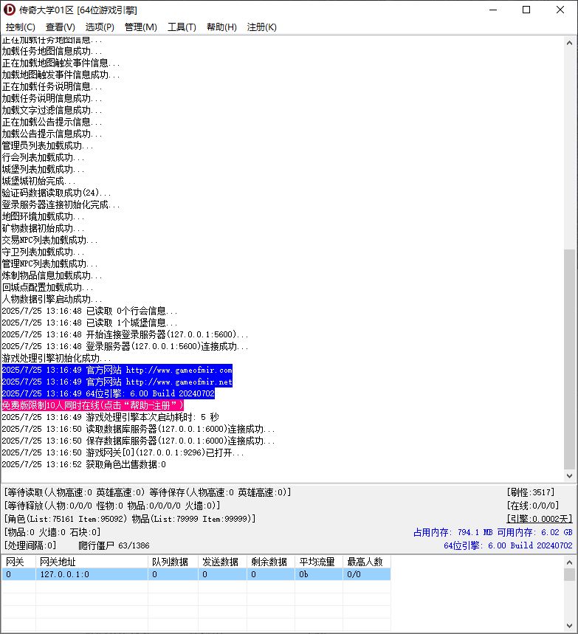Click the [引擎:0.0002天] status link

(540, 519)
